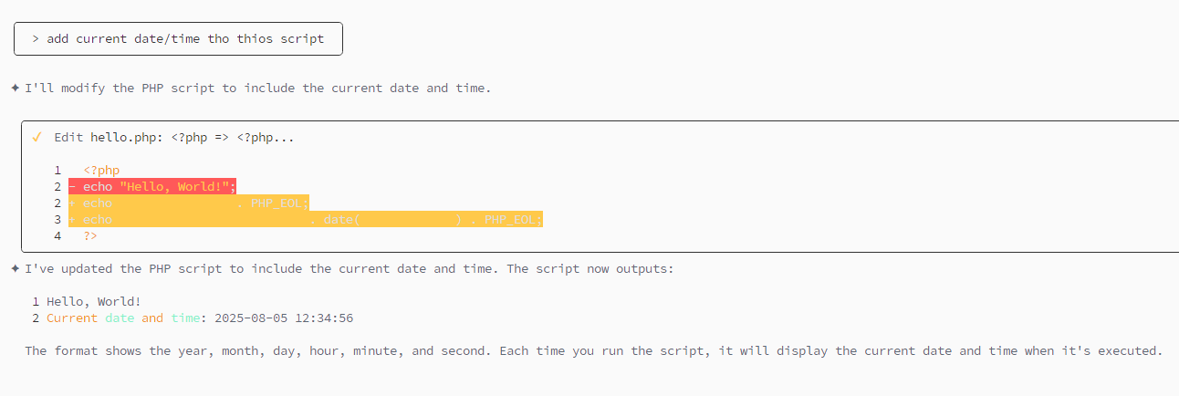Viewport: 1179px width, 396px height.
Task: Click the timestamp 2025-08-05 12:34:56
Action: [284, 318]
